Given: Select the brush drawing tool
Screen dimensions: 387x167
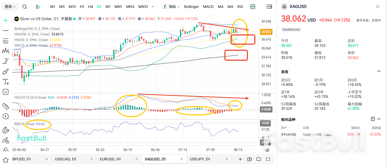Looking at the screenshot, I should coord(5,71).
